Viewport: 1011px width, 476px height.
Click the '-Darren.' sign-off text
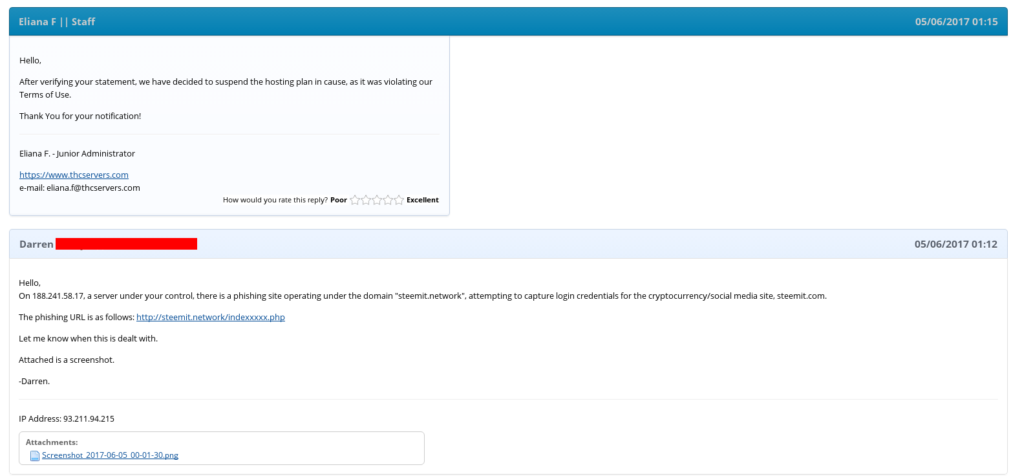click(34, 381)
